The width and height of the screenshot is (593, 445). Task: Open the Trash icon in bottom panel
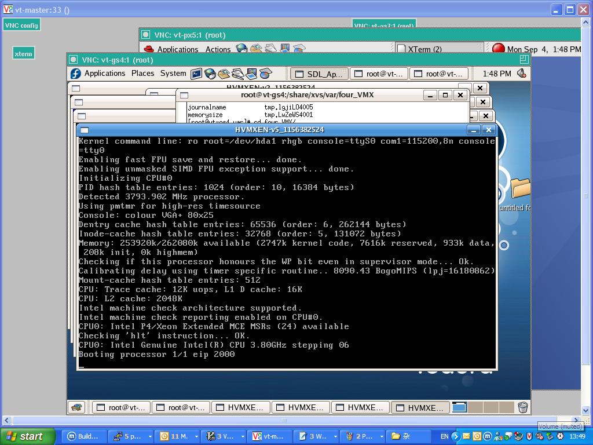click(x=522, y=407)
